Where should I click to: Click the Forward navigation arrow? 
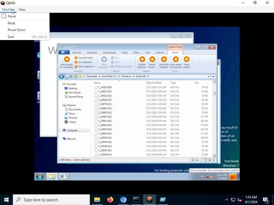tap(67, 76)
